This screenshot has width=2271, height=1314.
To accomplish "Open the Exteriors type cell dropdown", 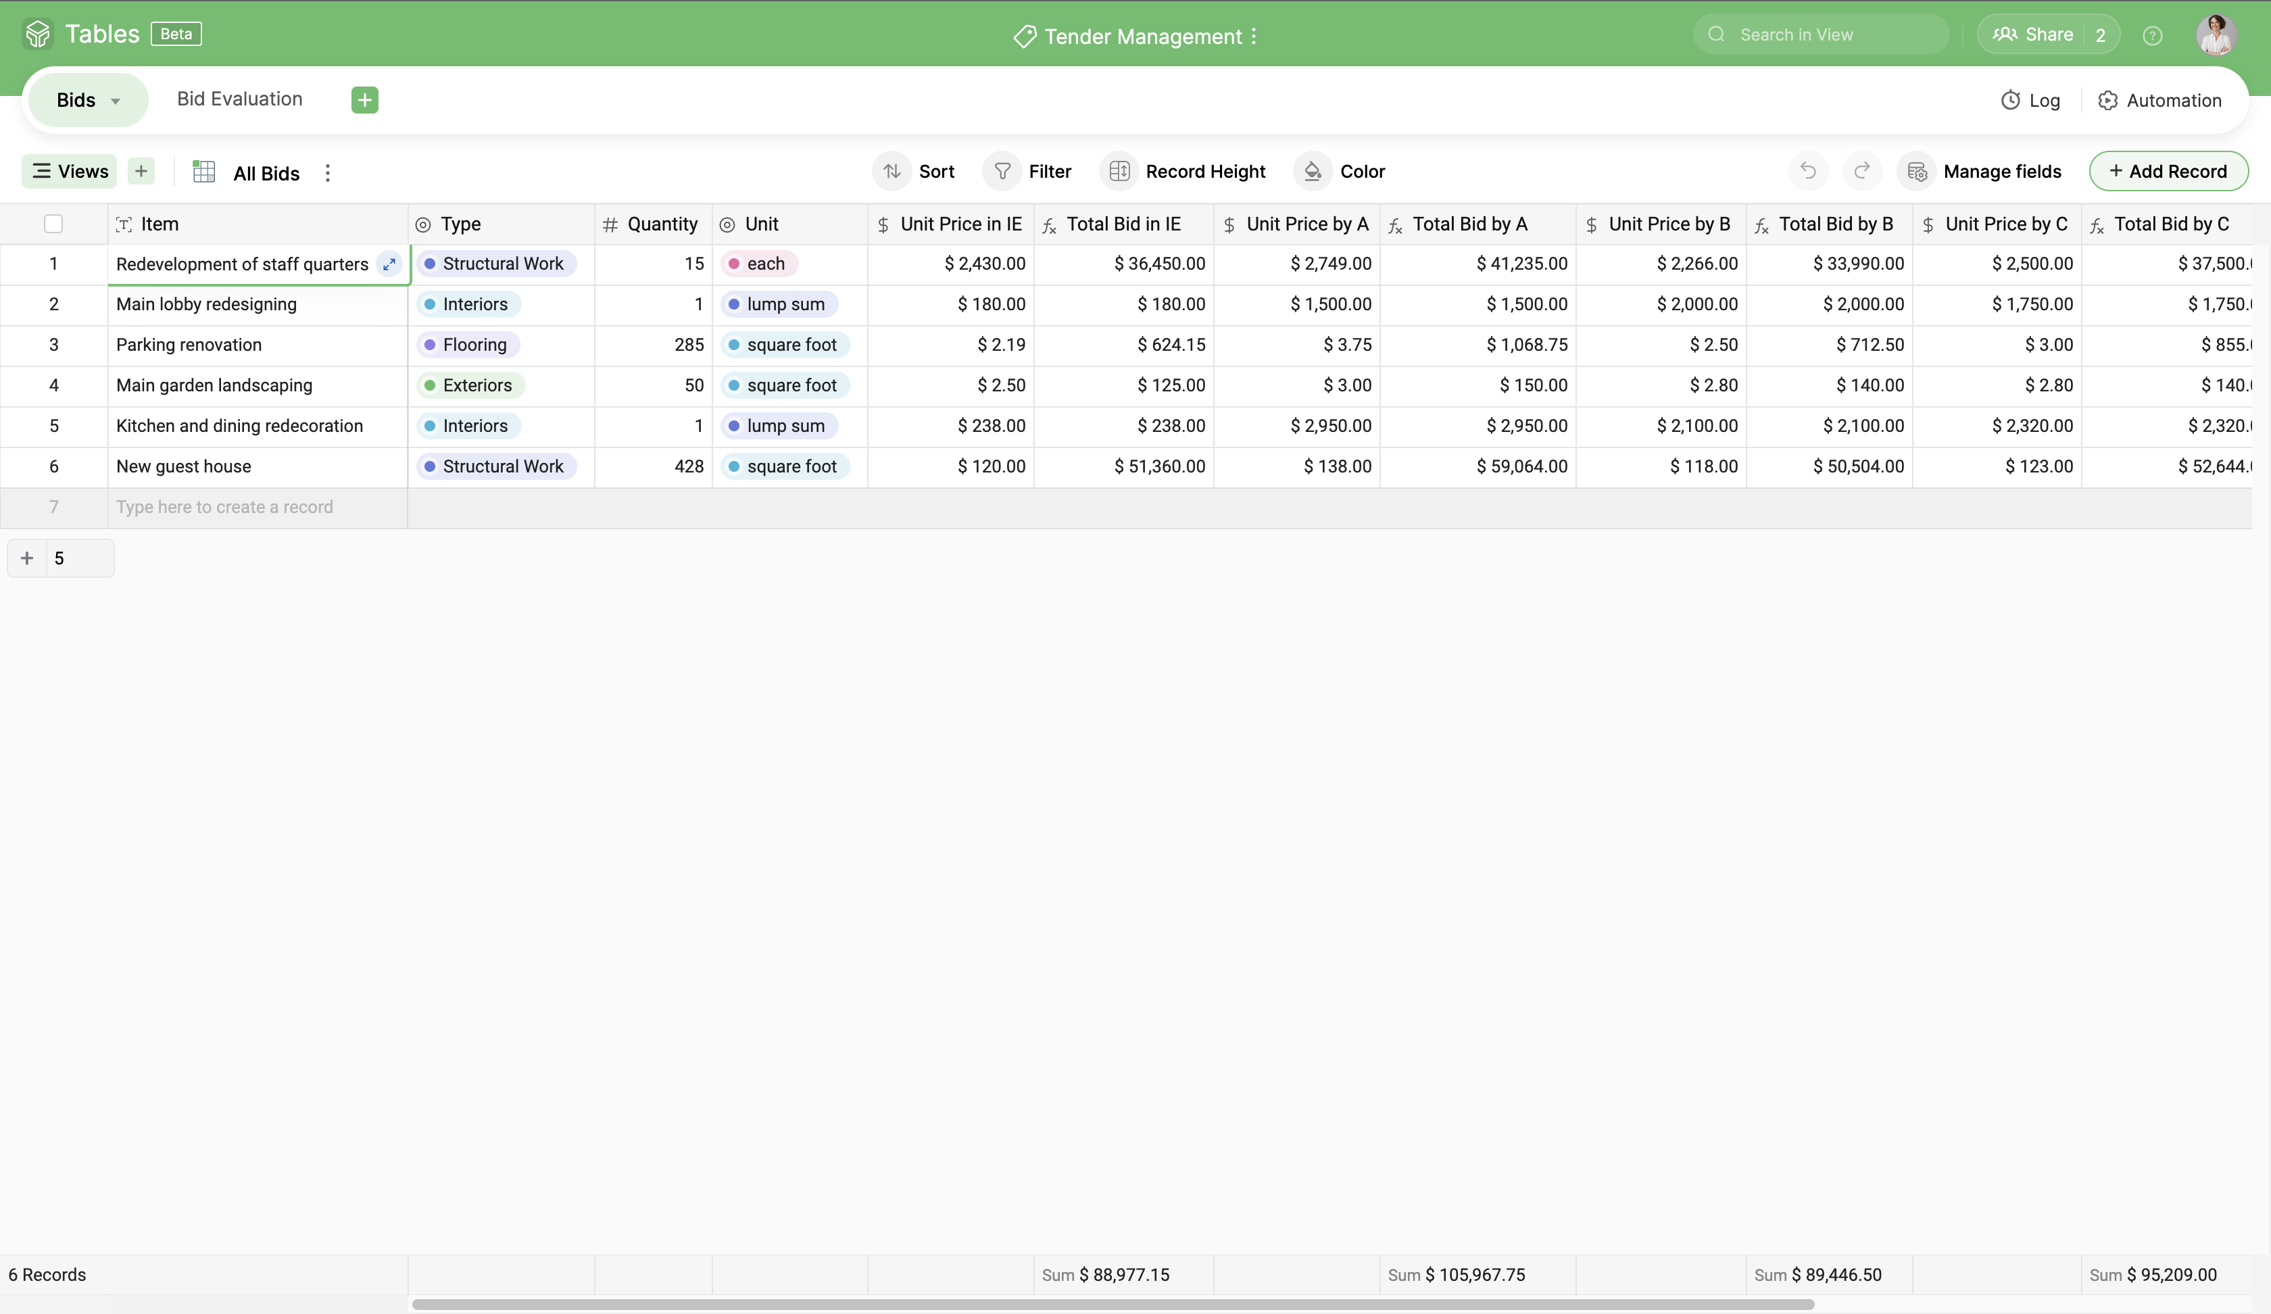I will click(x=470, y=386).
